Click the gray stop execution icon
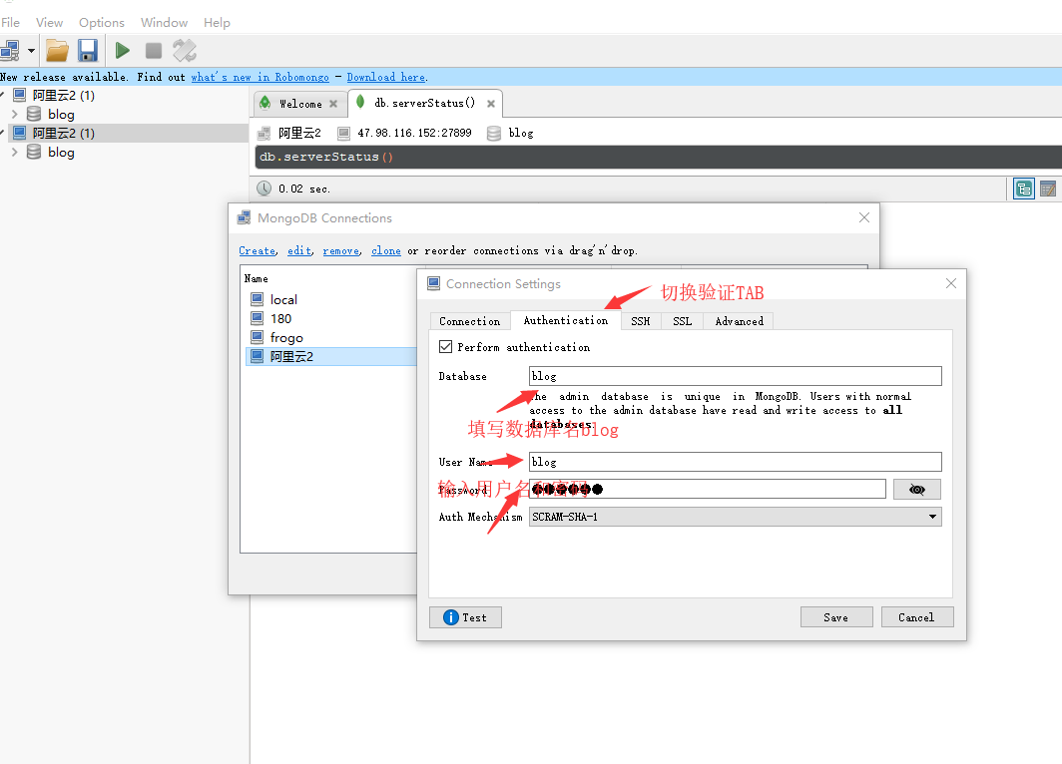The width and height of the screenshot is (1062, 764). pos(154,50)
